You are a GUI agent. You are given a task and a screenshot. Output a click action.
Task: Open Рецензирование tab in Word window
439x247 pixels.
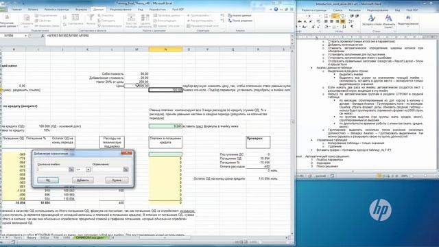click(377, 10)
